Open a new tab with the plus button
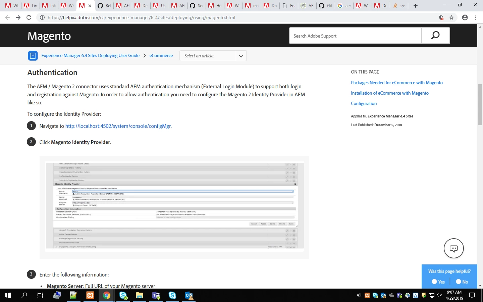Screen dimensions: 483x302 (x=416, y=6)
